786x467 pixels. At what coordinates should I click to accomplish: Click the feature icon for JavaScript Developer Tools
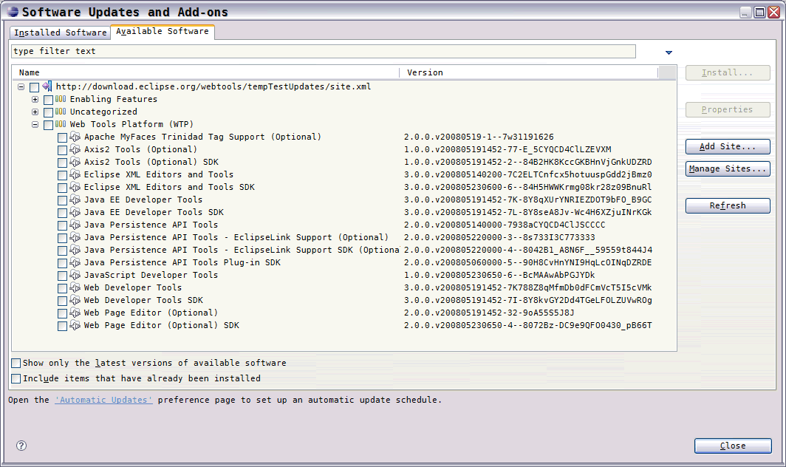[x=75, y=275]
